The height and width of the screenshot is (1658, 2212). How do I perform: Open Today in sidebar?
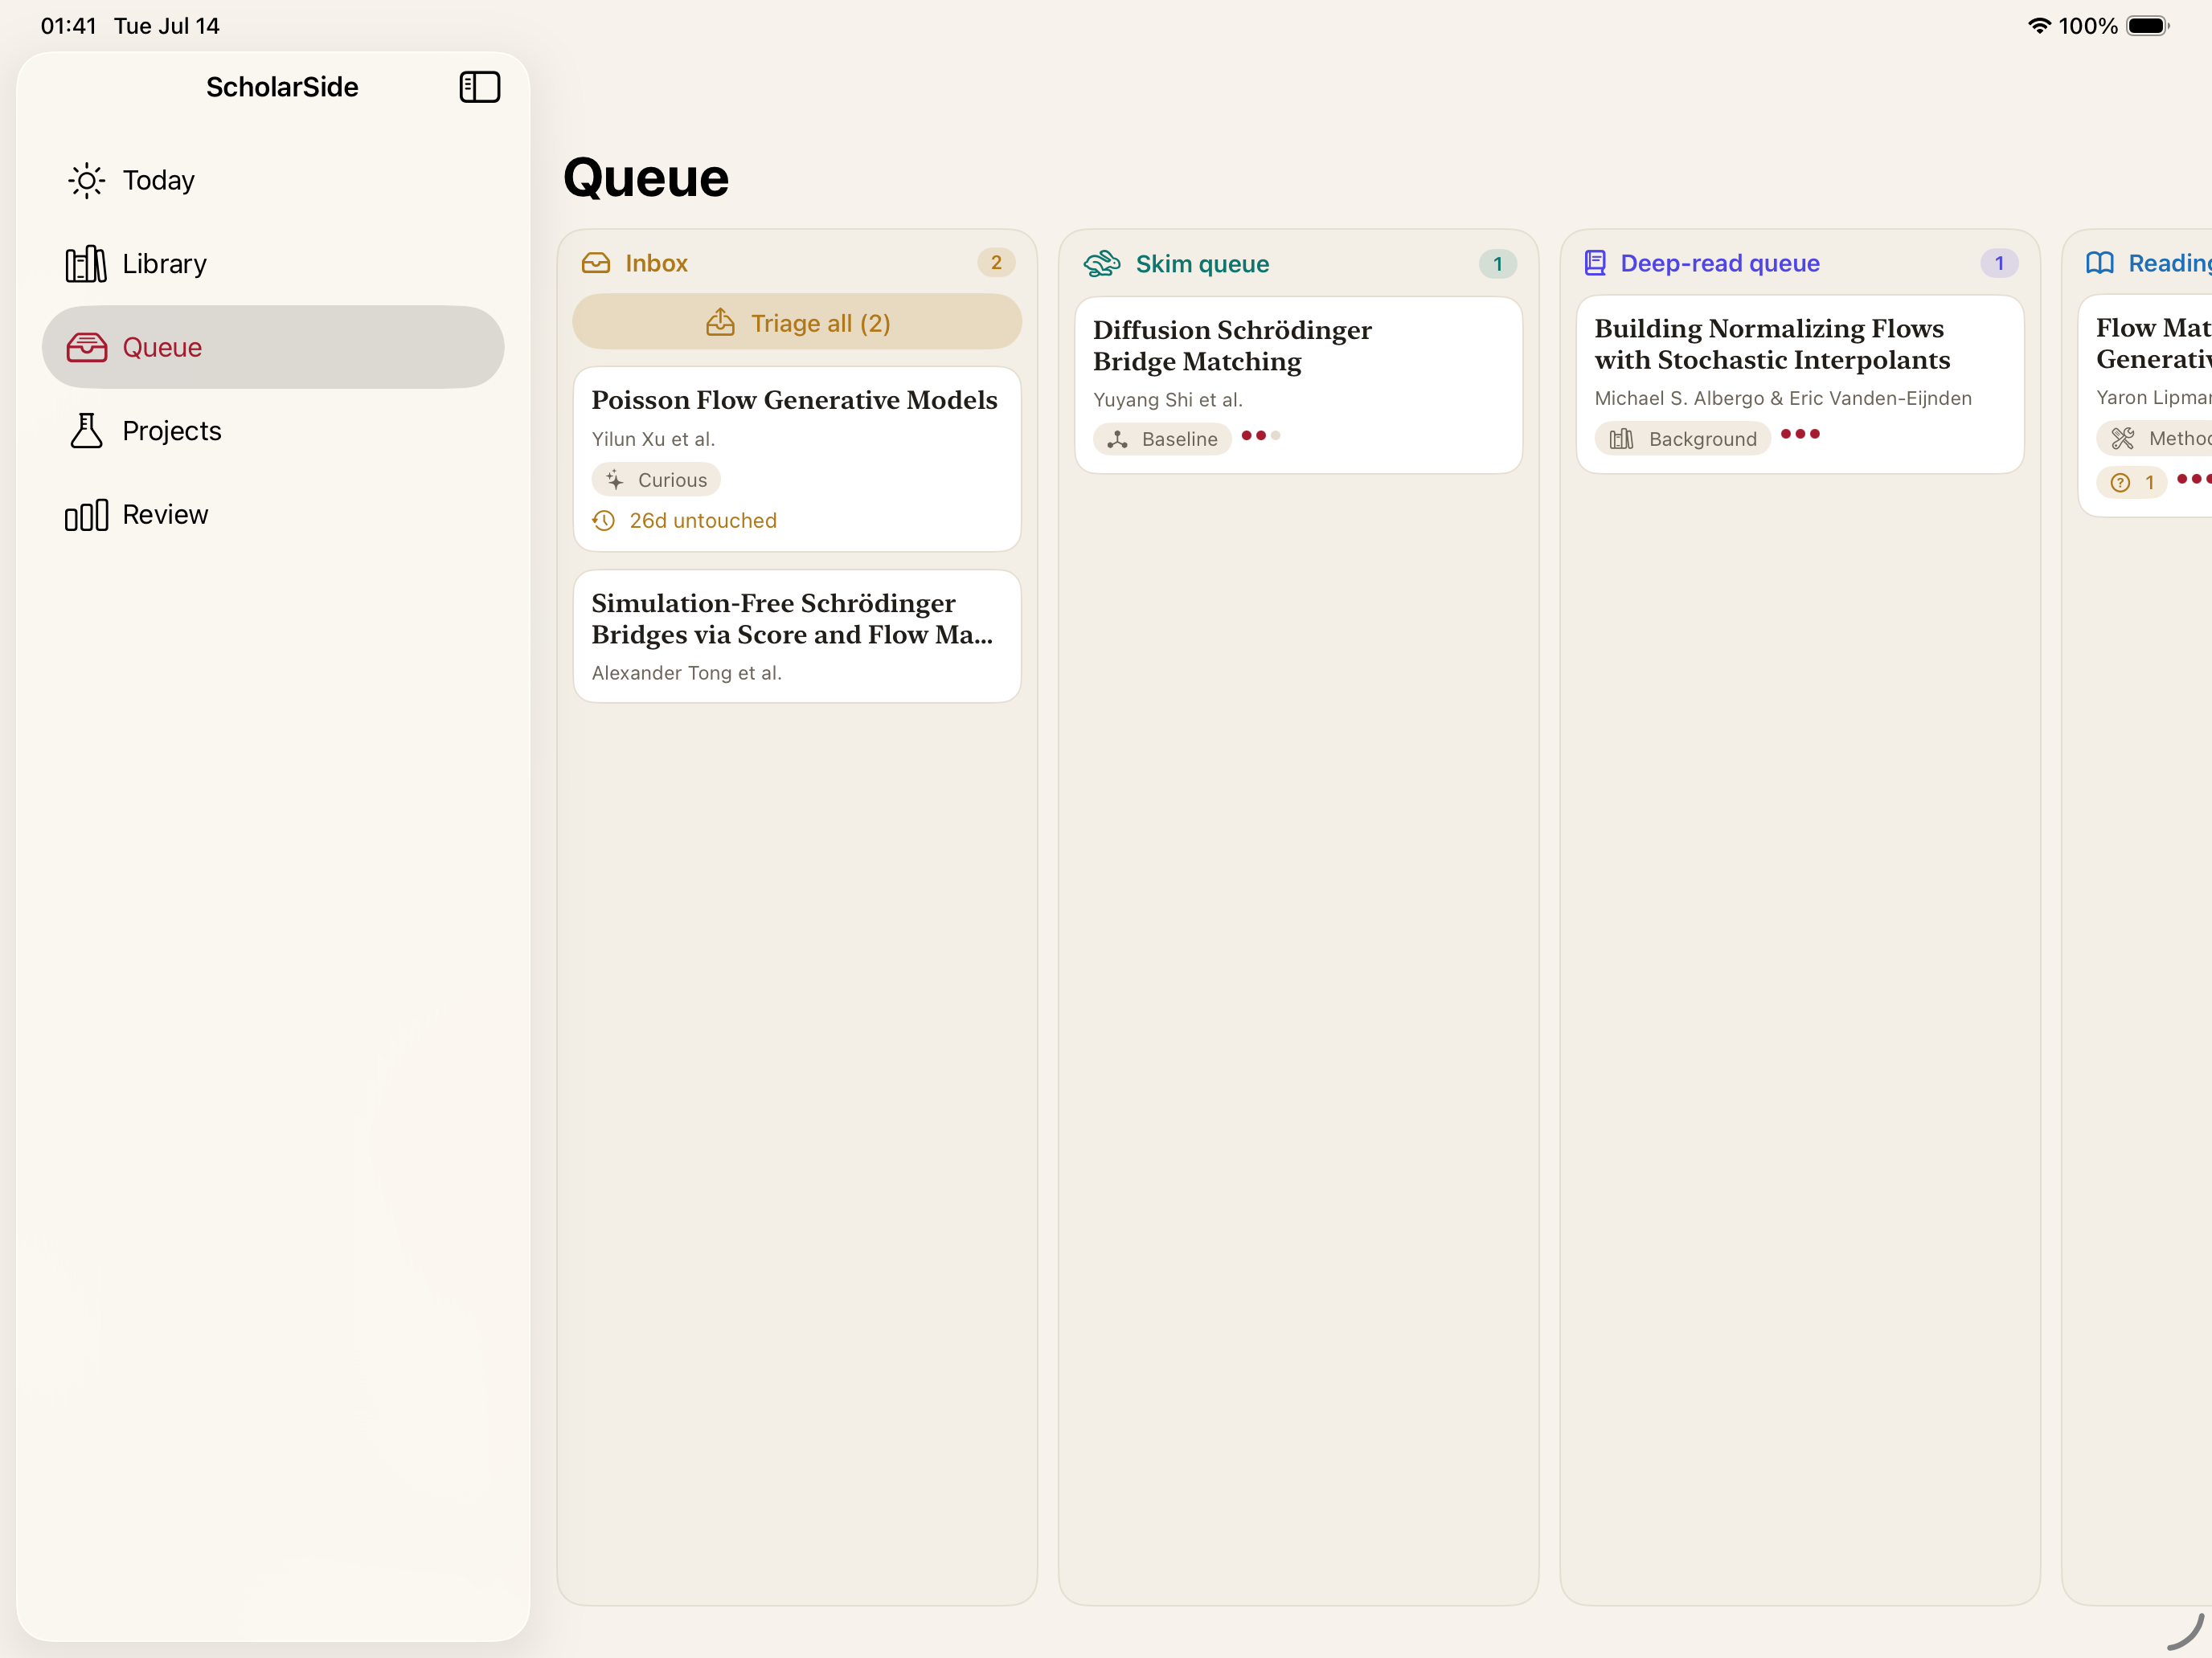click(272, 181)
